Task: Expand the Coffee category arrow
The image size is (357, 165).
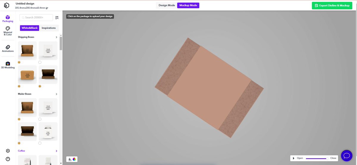Action: (x=57, y=151)
